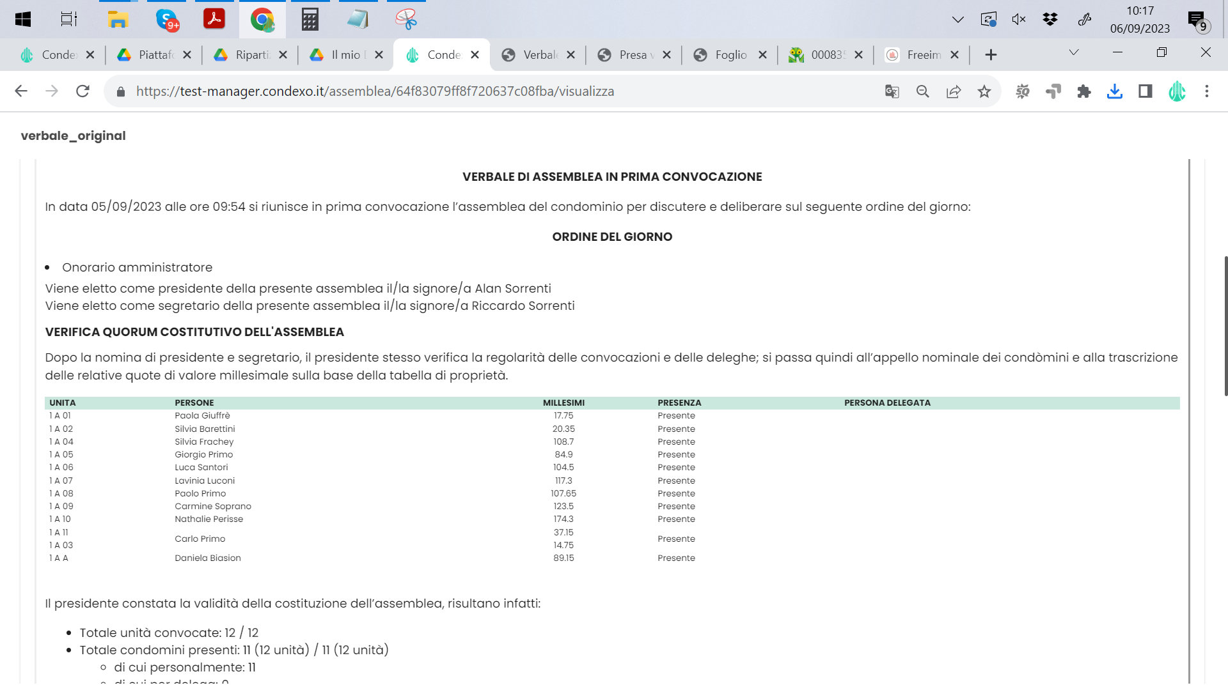Open the Calculator app from the taskbar
This screenshot has height=690, width=1228.
point(310,19)
